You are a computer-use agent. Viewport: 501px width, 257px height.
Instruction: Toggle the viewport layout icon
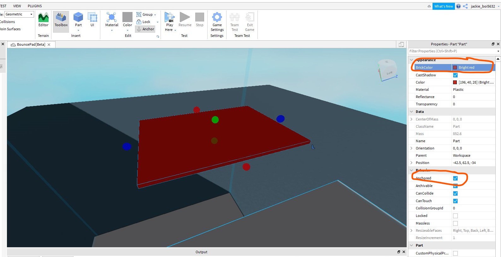(x=401, y=44)
